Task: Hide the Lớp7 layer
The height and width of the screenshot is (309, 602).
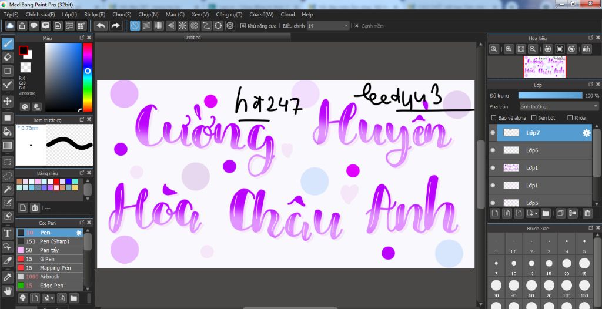Action: point(493,133)
